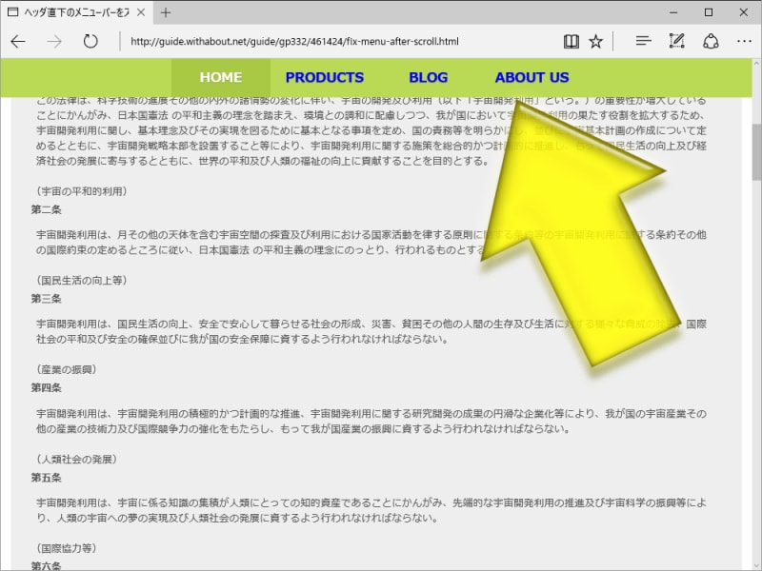Start a Web Note with the pen icon
The width and height of the screenshot is (762, 571).
(677, 41)
